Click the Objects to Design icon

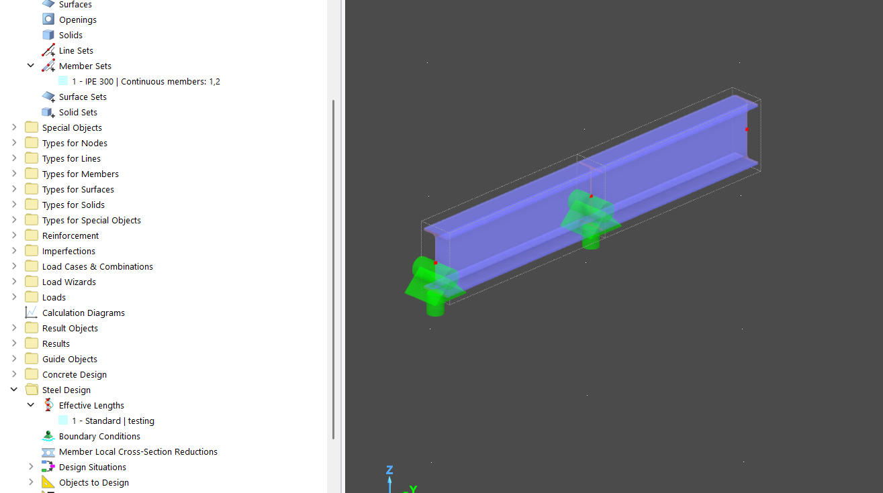(48, 482)
